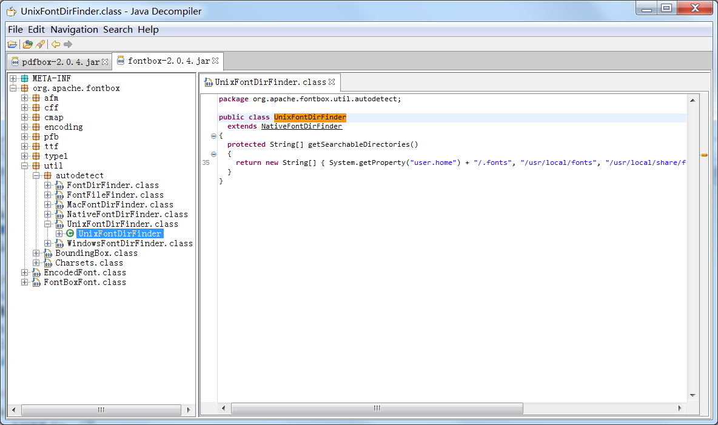The height and width of the screenshot is (425, 718).
Task: Close the fontbox-2.0.4.jar tab
Action: [x=215, y=61]
